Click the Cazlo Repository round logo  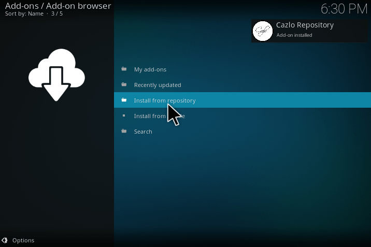pos(263,31)
